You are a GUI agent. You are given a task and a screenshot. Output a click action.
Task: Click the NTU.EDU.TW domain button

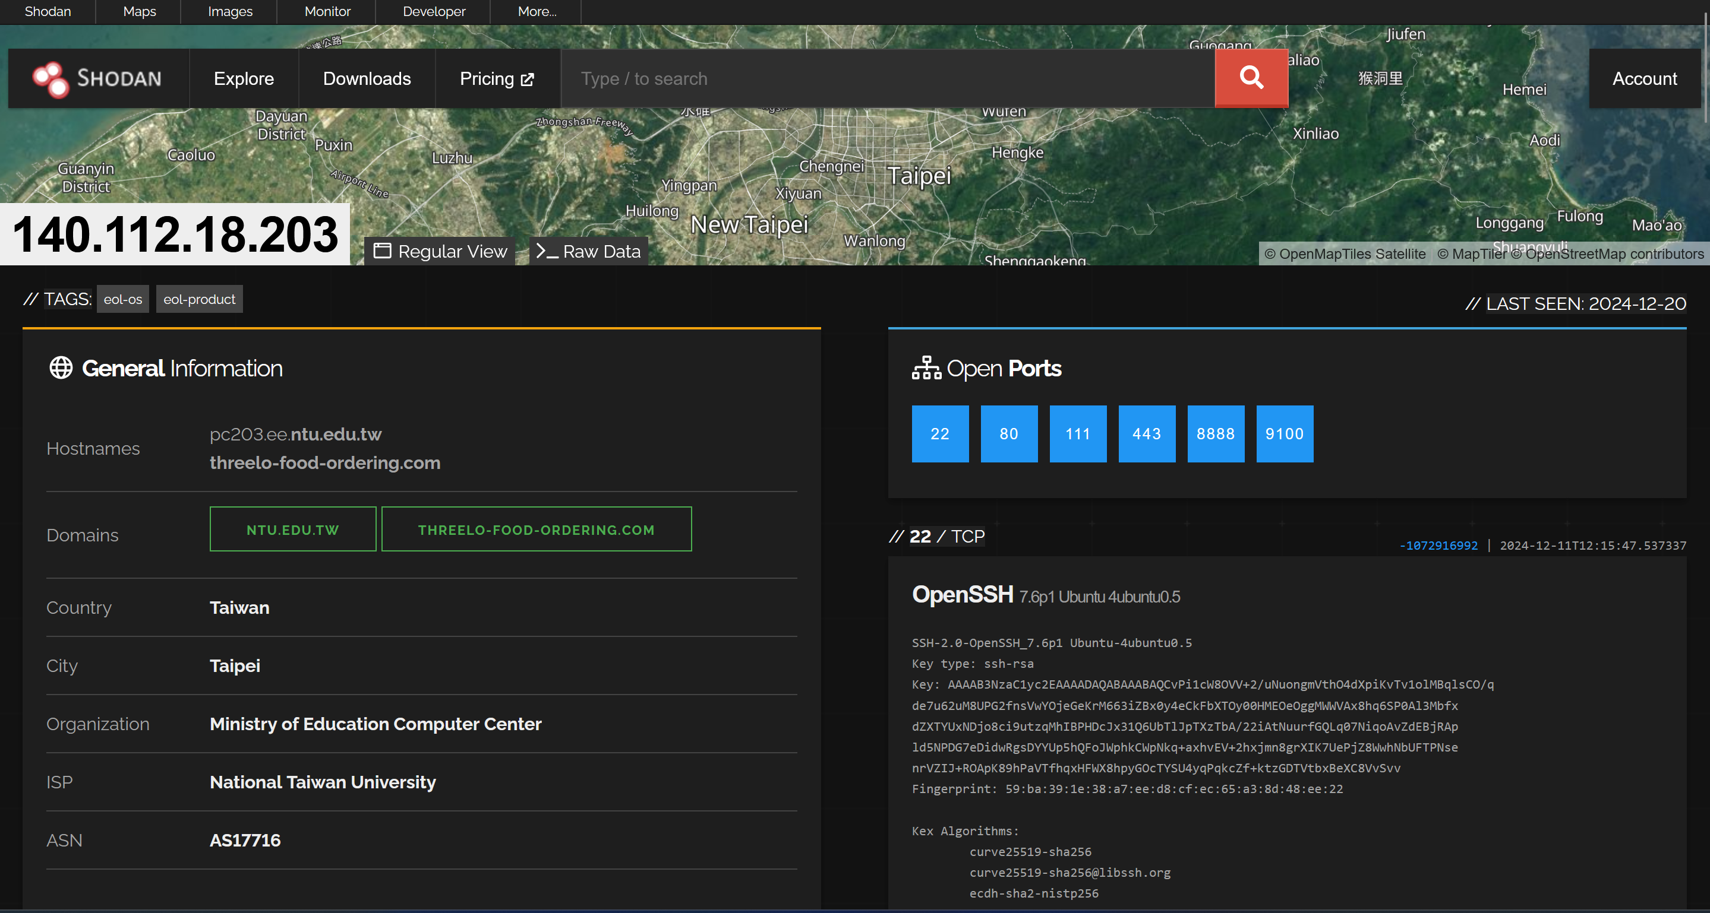[x=293, y=529]
